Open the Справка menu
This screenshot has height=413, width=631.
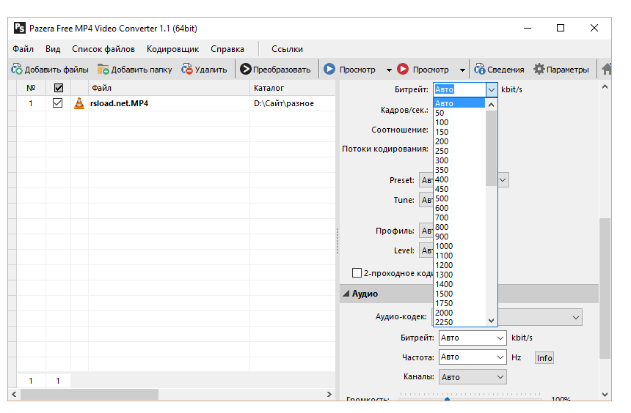click(227, 49)
